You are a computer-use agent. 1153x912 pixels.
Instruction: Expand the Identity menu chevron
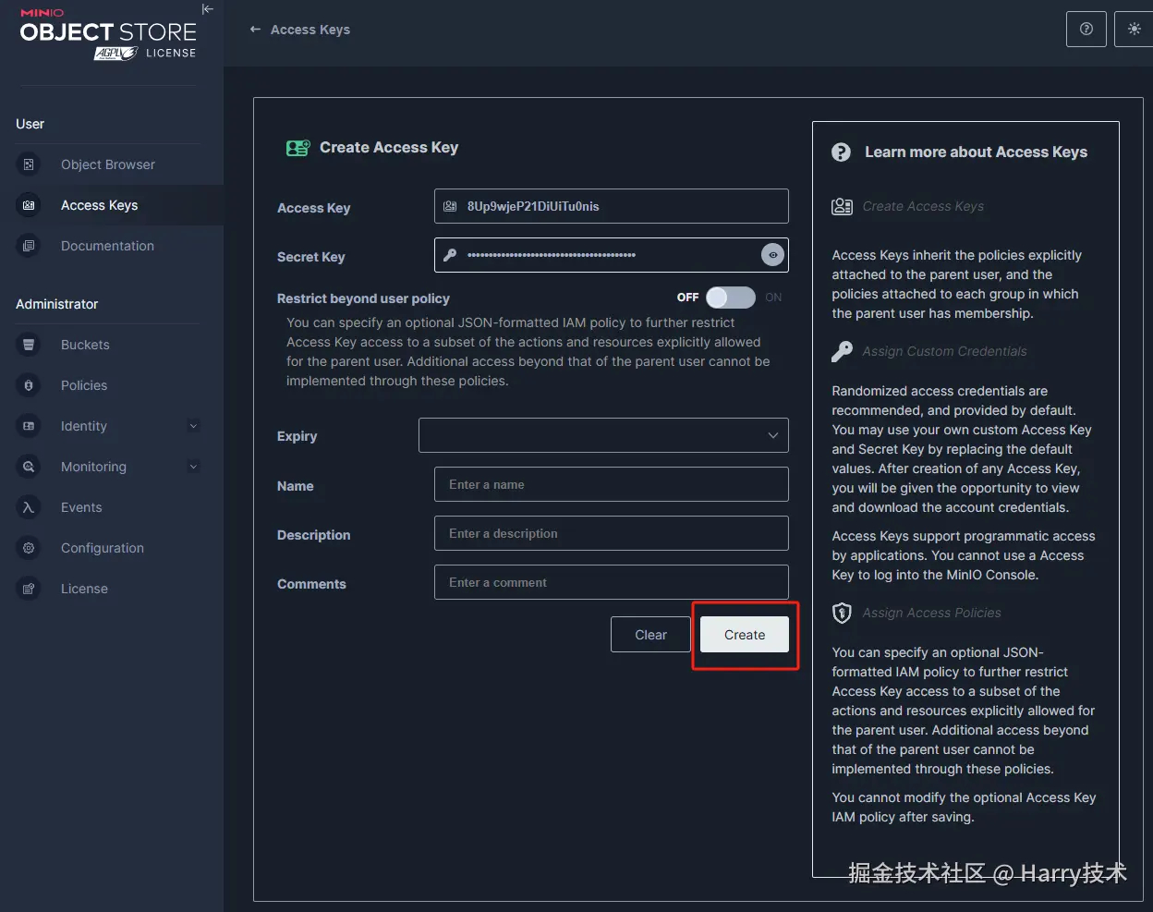193,426
